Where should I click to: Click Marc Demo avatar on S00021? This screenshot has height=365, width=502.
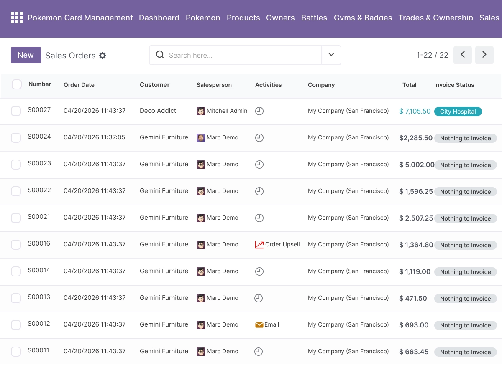[201, 218]
